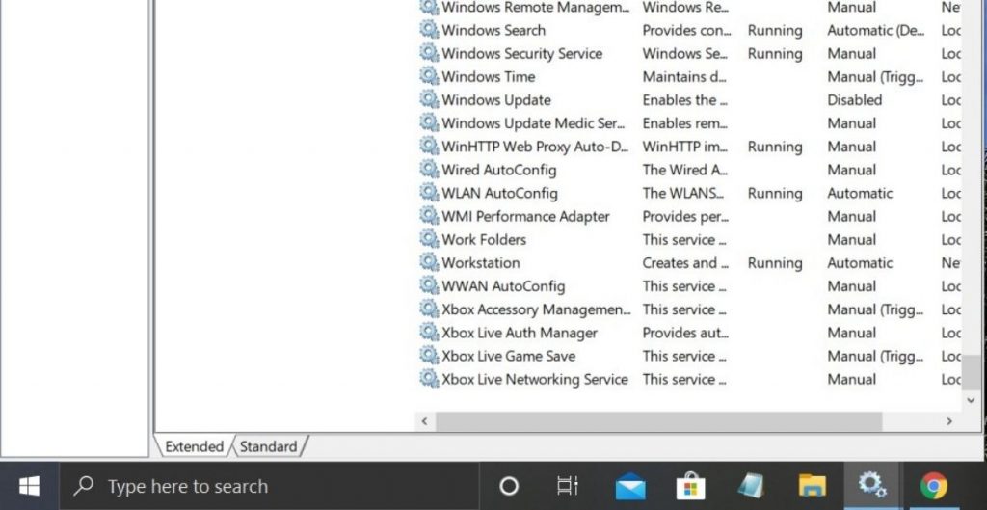Open Google Chrome from the taskbar
Viewport: 987px width, 510px height.
(932, 486)
